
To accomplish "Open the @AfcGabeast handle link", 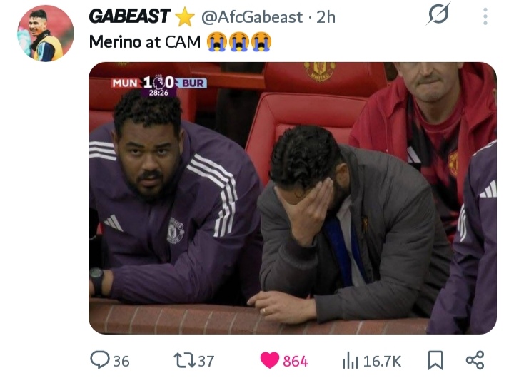I will tap(252, 17).
